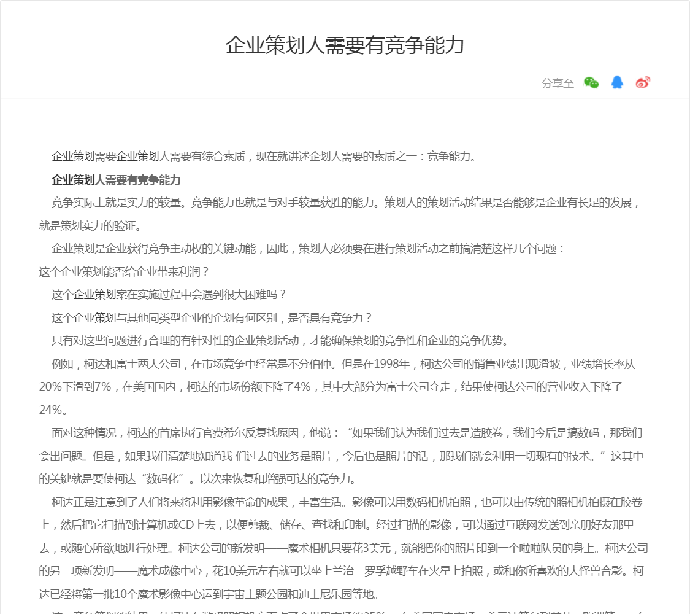
Task: Click the question ending "是否具有竞争力？"
Action: pos(212,318)
